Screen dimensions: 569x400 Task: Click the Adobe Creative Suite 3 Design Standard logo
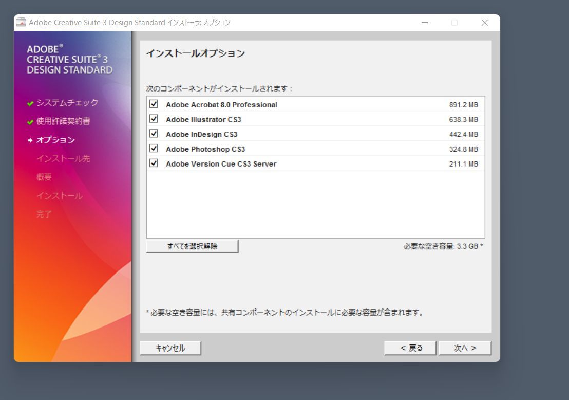click(70, 60)
